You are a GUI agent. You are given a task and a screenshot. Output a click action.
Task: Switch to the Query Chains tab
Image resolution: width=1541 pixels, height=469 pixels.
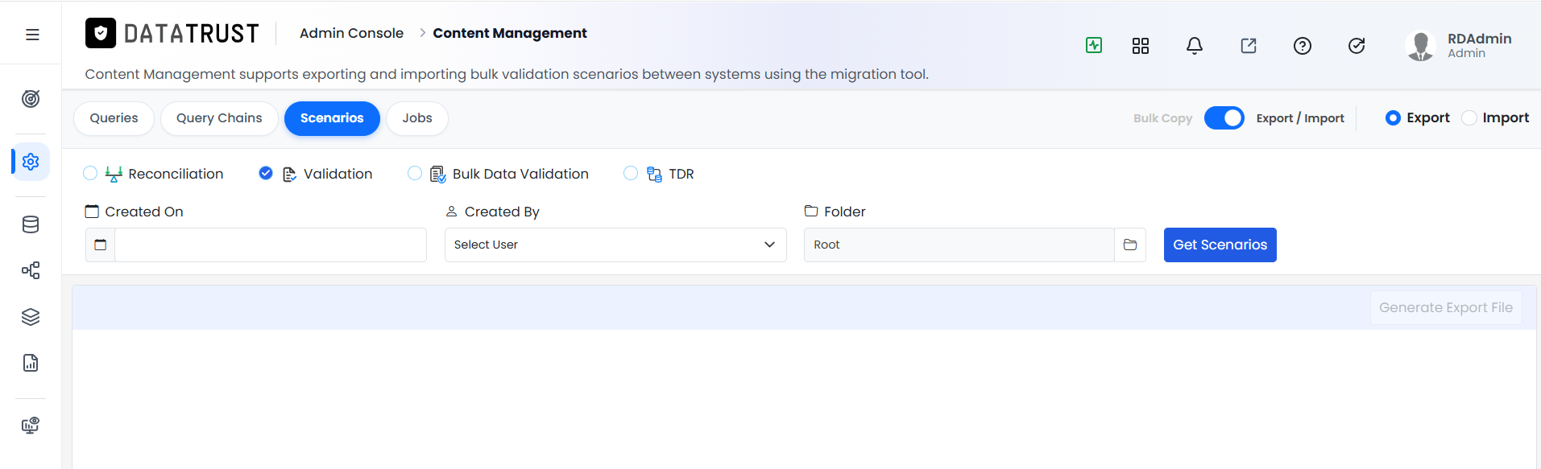click(219, 118)
